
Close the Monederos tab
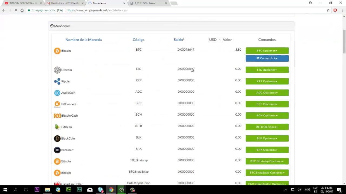tap(124, 3)
